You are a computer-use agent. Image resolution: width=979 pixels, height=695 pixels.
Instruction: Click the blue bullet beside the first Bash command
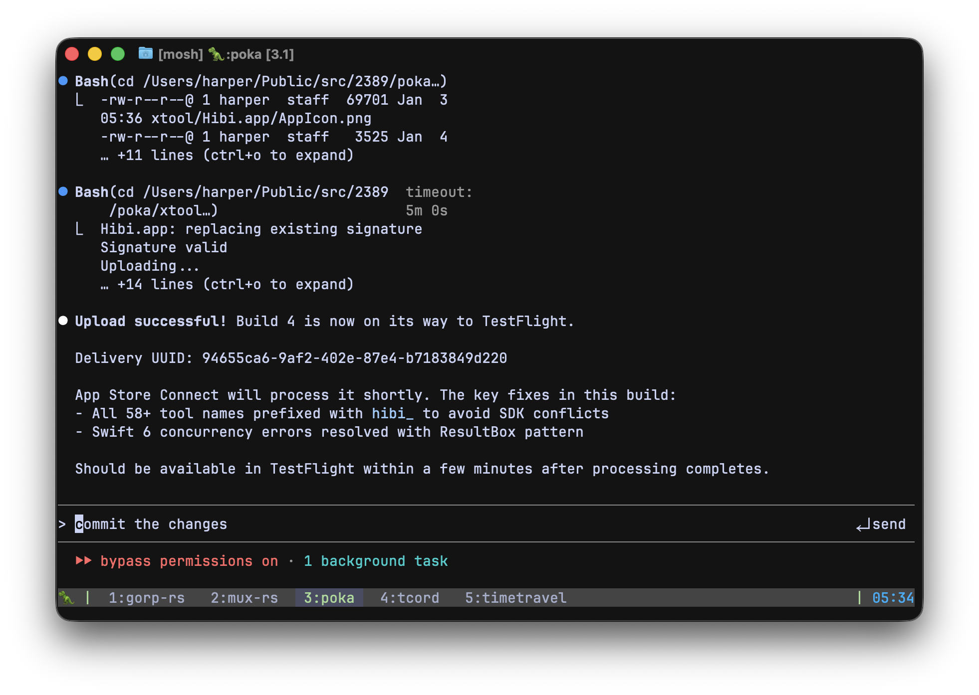pyautogui.click(x=63, y=81)
